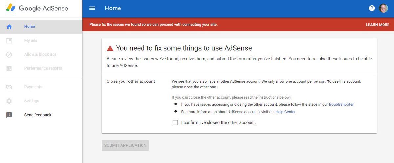Click the red warning triangle icon

(110, 48)
